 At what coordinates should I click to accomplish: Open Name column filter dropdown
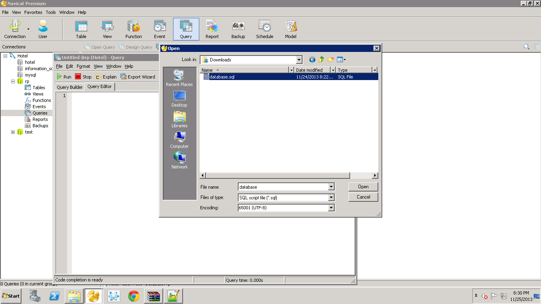(x=292, y=70)
